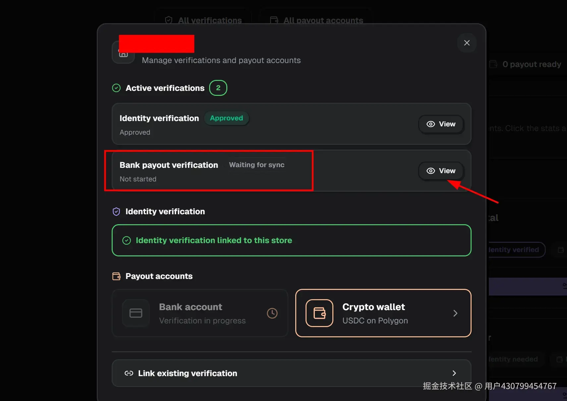This screenshot has width=567, height=401.
Task: Open the Crypto wallet payout option
Action: 383,313
